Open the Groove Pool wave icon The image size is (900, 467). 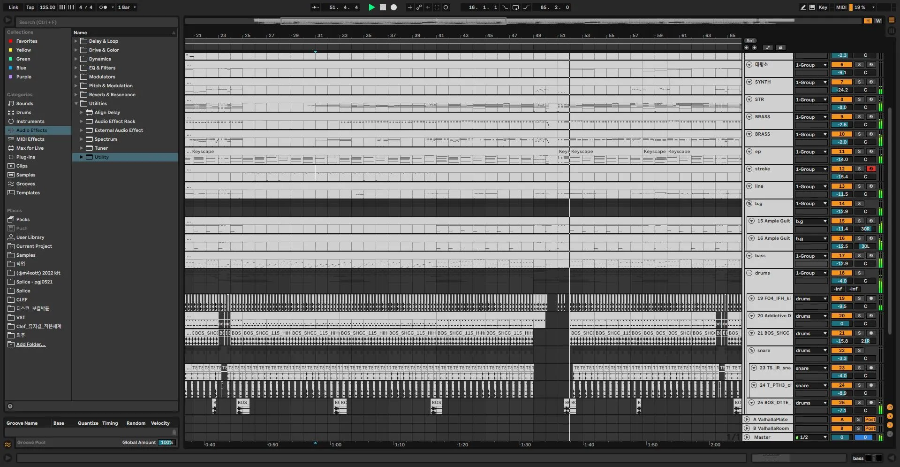pyautogui.click(x=8, y=444)
